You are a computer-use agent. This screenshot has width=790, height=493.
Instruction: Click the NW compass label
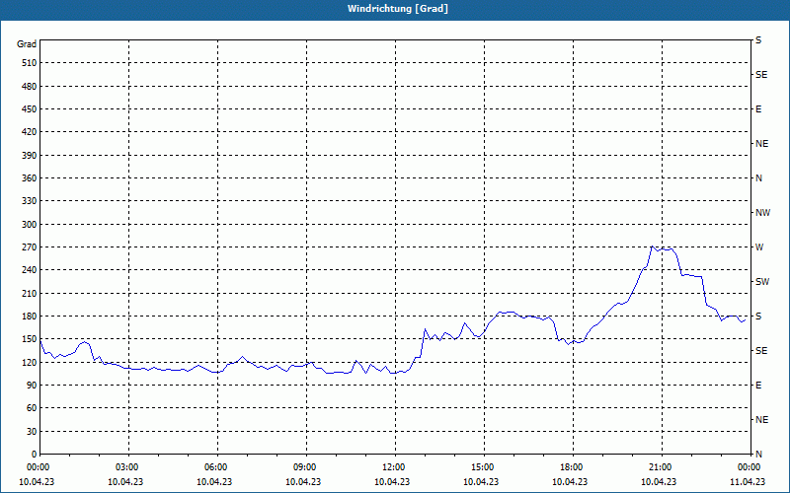[x=762, y=213]
